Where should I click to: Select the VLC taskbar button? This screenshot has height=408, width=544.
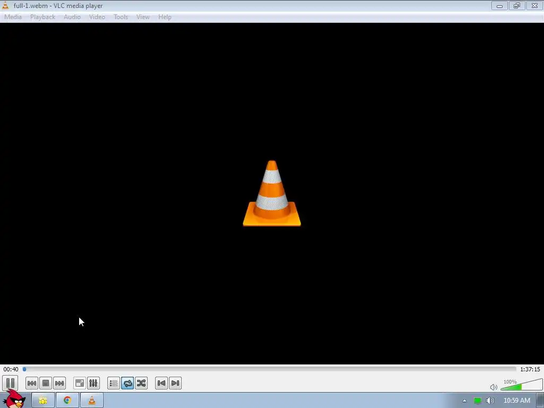[91, 401]
